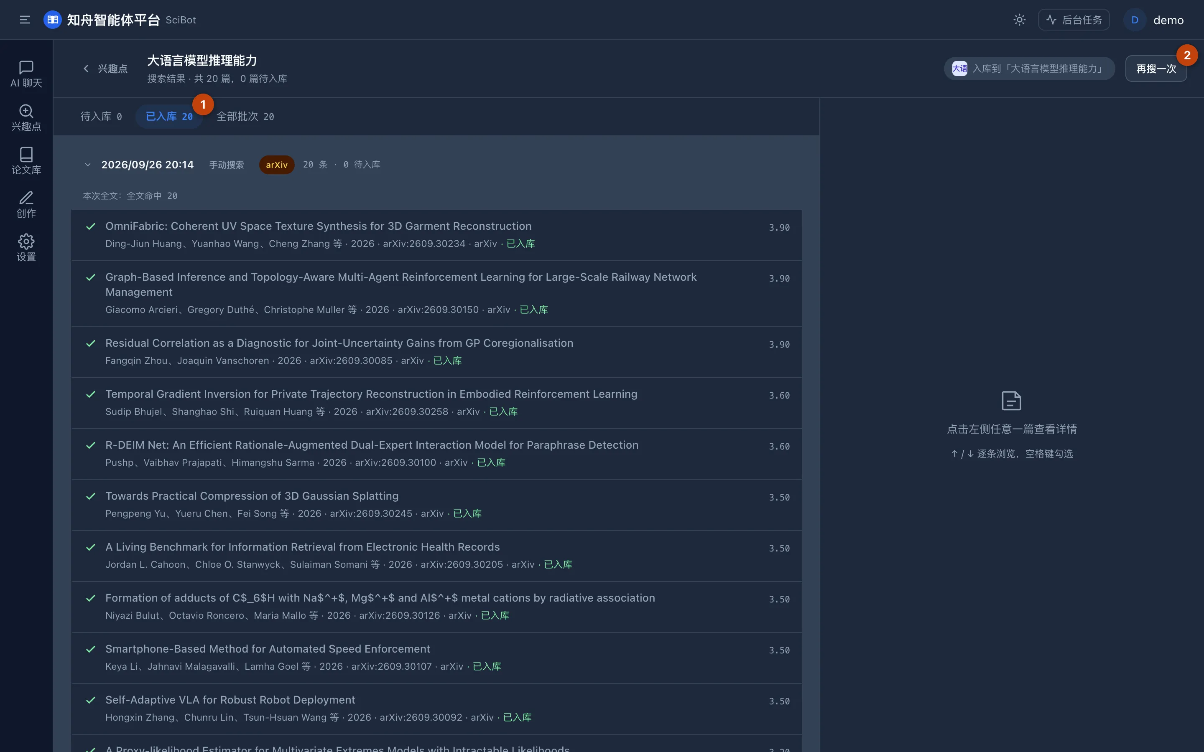Click the 3.90 score of OmniFabric paper
The height and width of the screenshot is (752, 1204).
click(779, 227)
